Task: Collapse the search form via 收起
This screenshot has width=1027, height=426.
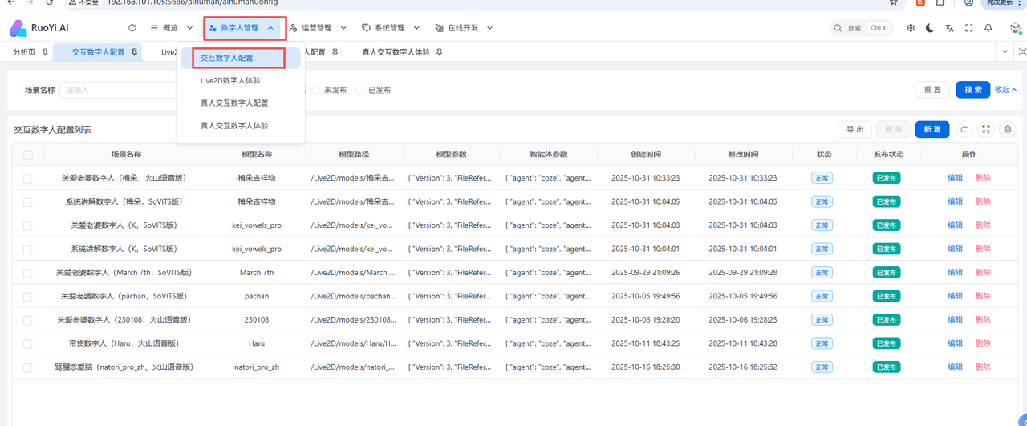Action: [1005, 90]
